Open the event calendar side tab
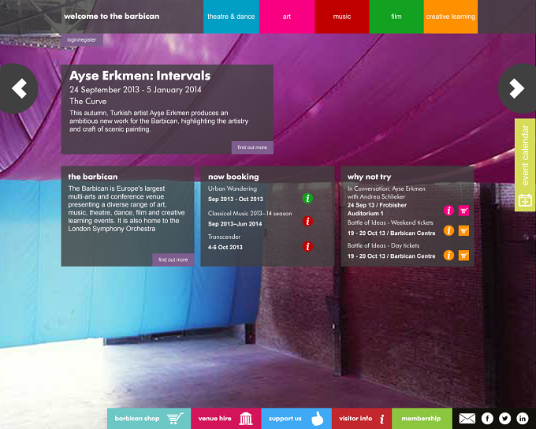Screen dimensions: 536x429 pyautogui.click(x=525, y=165)
